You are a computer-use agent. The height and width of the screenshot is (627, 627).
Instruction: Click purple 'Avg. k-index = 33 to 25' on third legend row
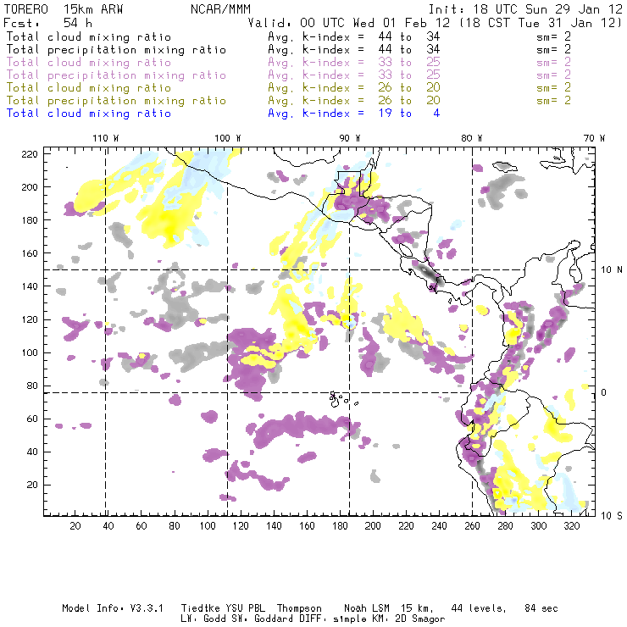click(x=354, y=63)
